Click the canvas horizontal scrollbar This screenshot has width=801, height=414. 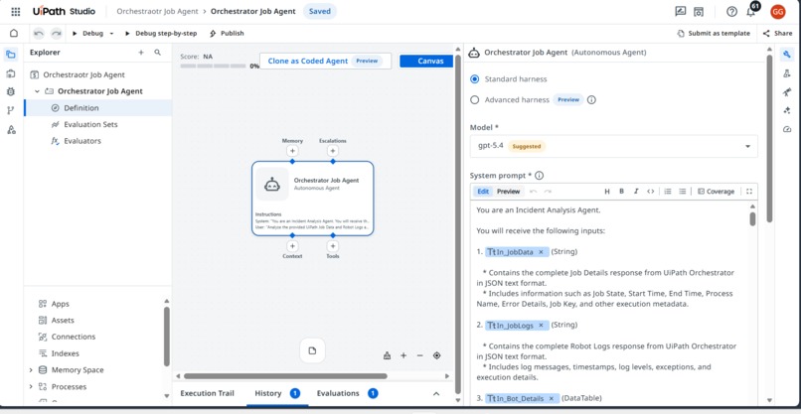[286, 376]
